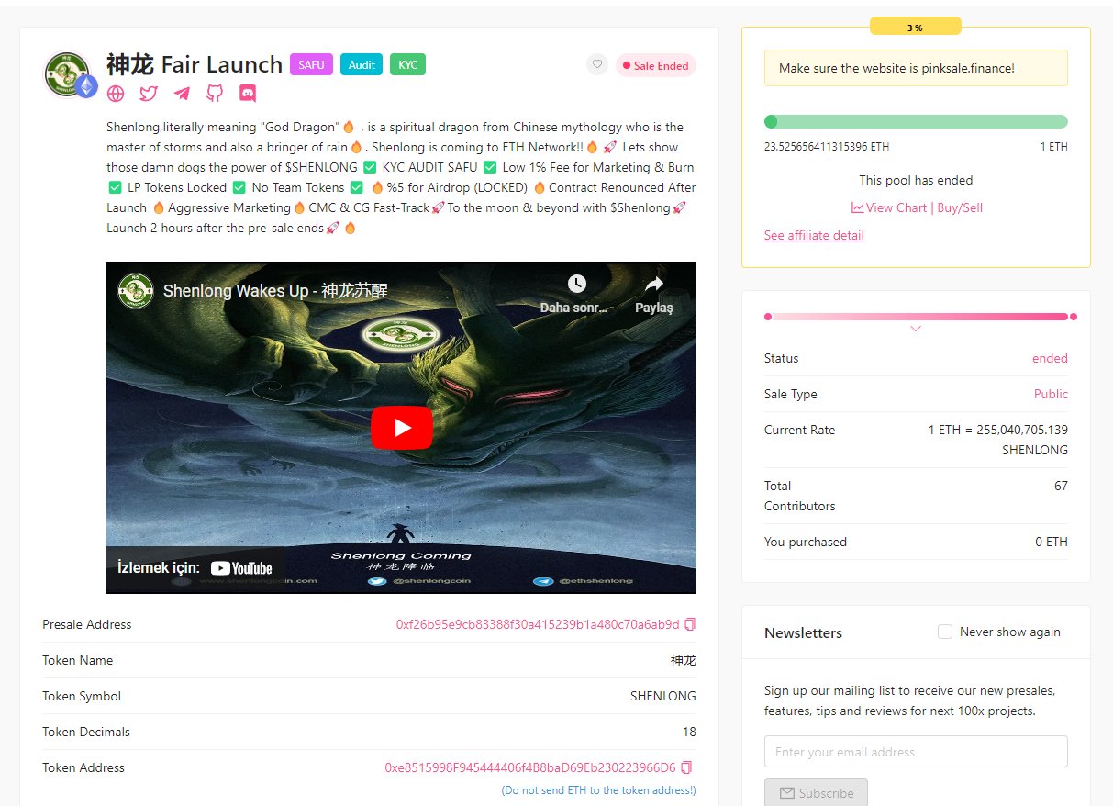Click the token address 0xe8515998... link
The image size is (1113, 806).
coord(530,767)
